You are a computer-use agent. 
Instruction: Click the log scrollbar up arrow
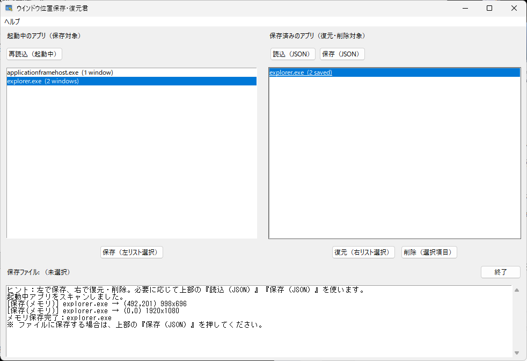517,290
